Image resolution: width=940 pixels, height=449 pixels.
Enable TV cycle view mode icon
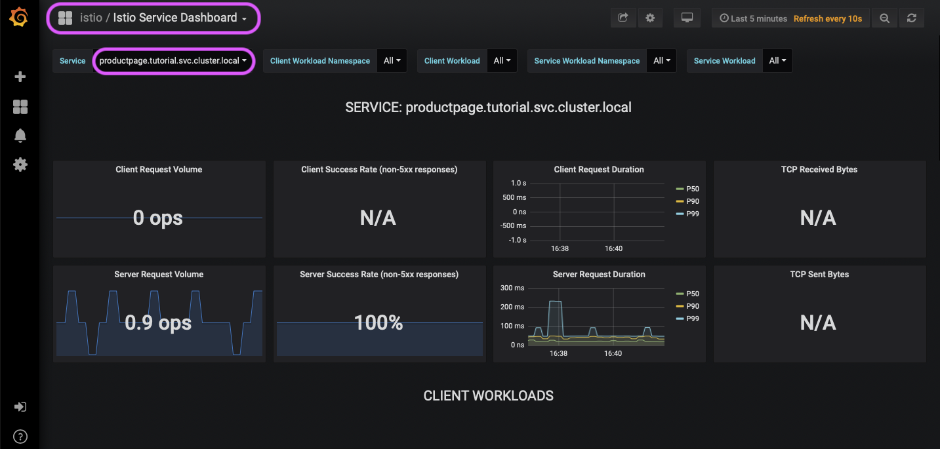[687, 18]
